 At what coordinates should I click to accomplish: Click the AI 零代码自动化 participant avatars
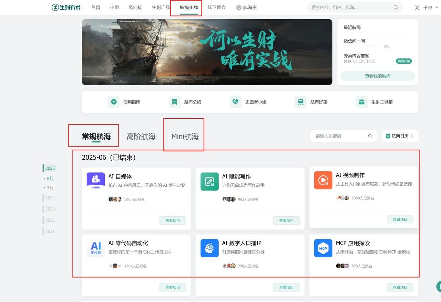(115, 266)
